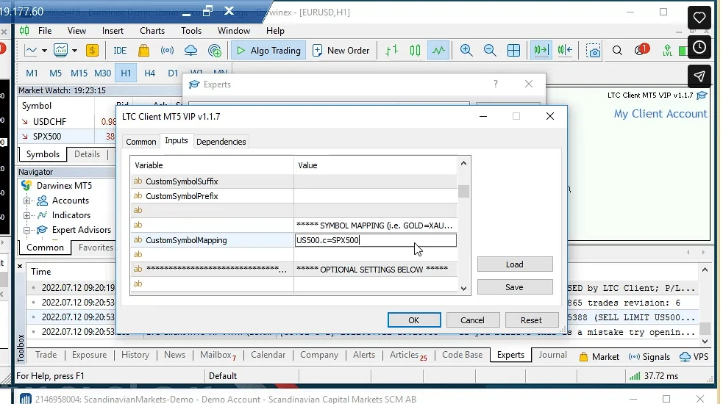Switch to bar chart view
The height and width of the screenshot is (404, 723).
click(x=391, y=50)
